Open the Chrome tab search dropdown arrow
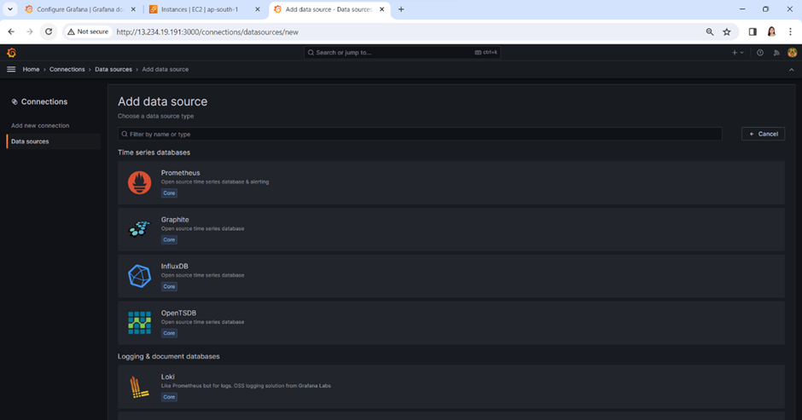Viewport: 802px width, 420px height. 11,9
